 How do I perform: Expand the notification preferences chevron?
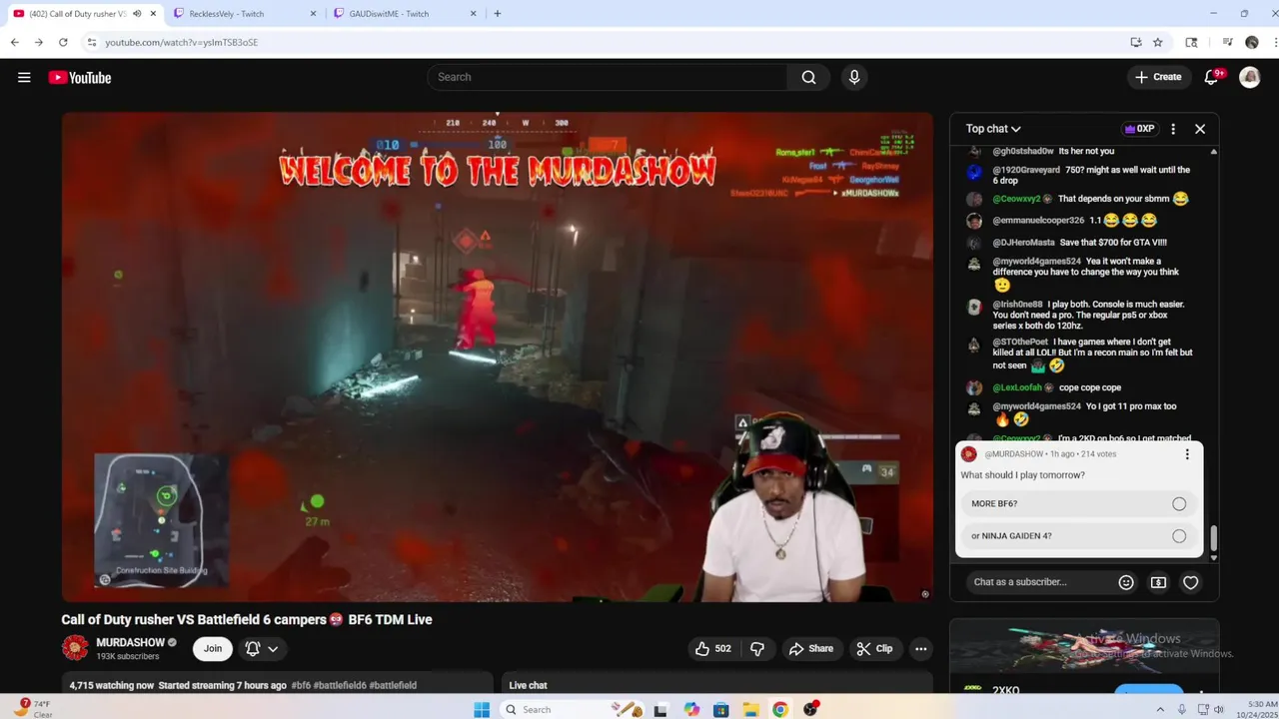click(x=272, y=649)
